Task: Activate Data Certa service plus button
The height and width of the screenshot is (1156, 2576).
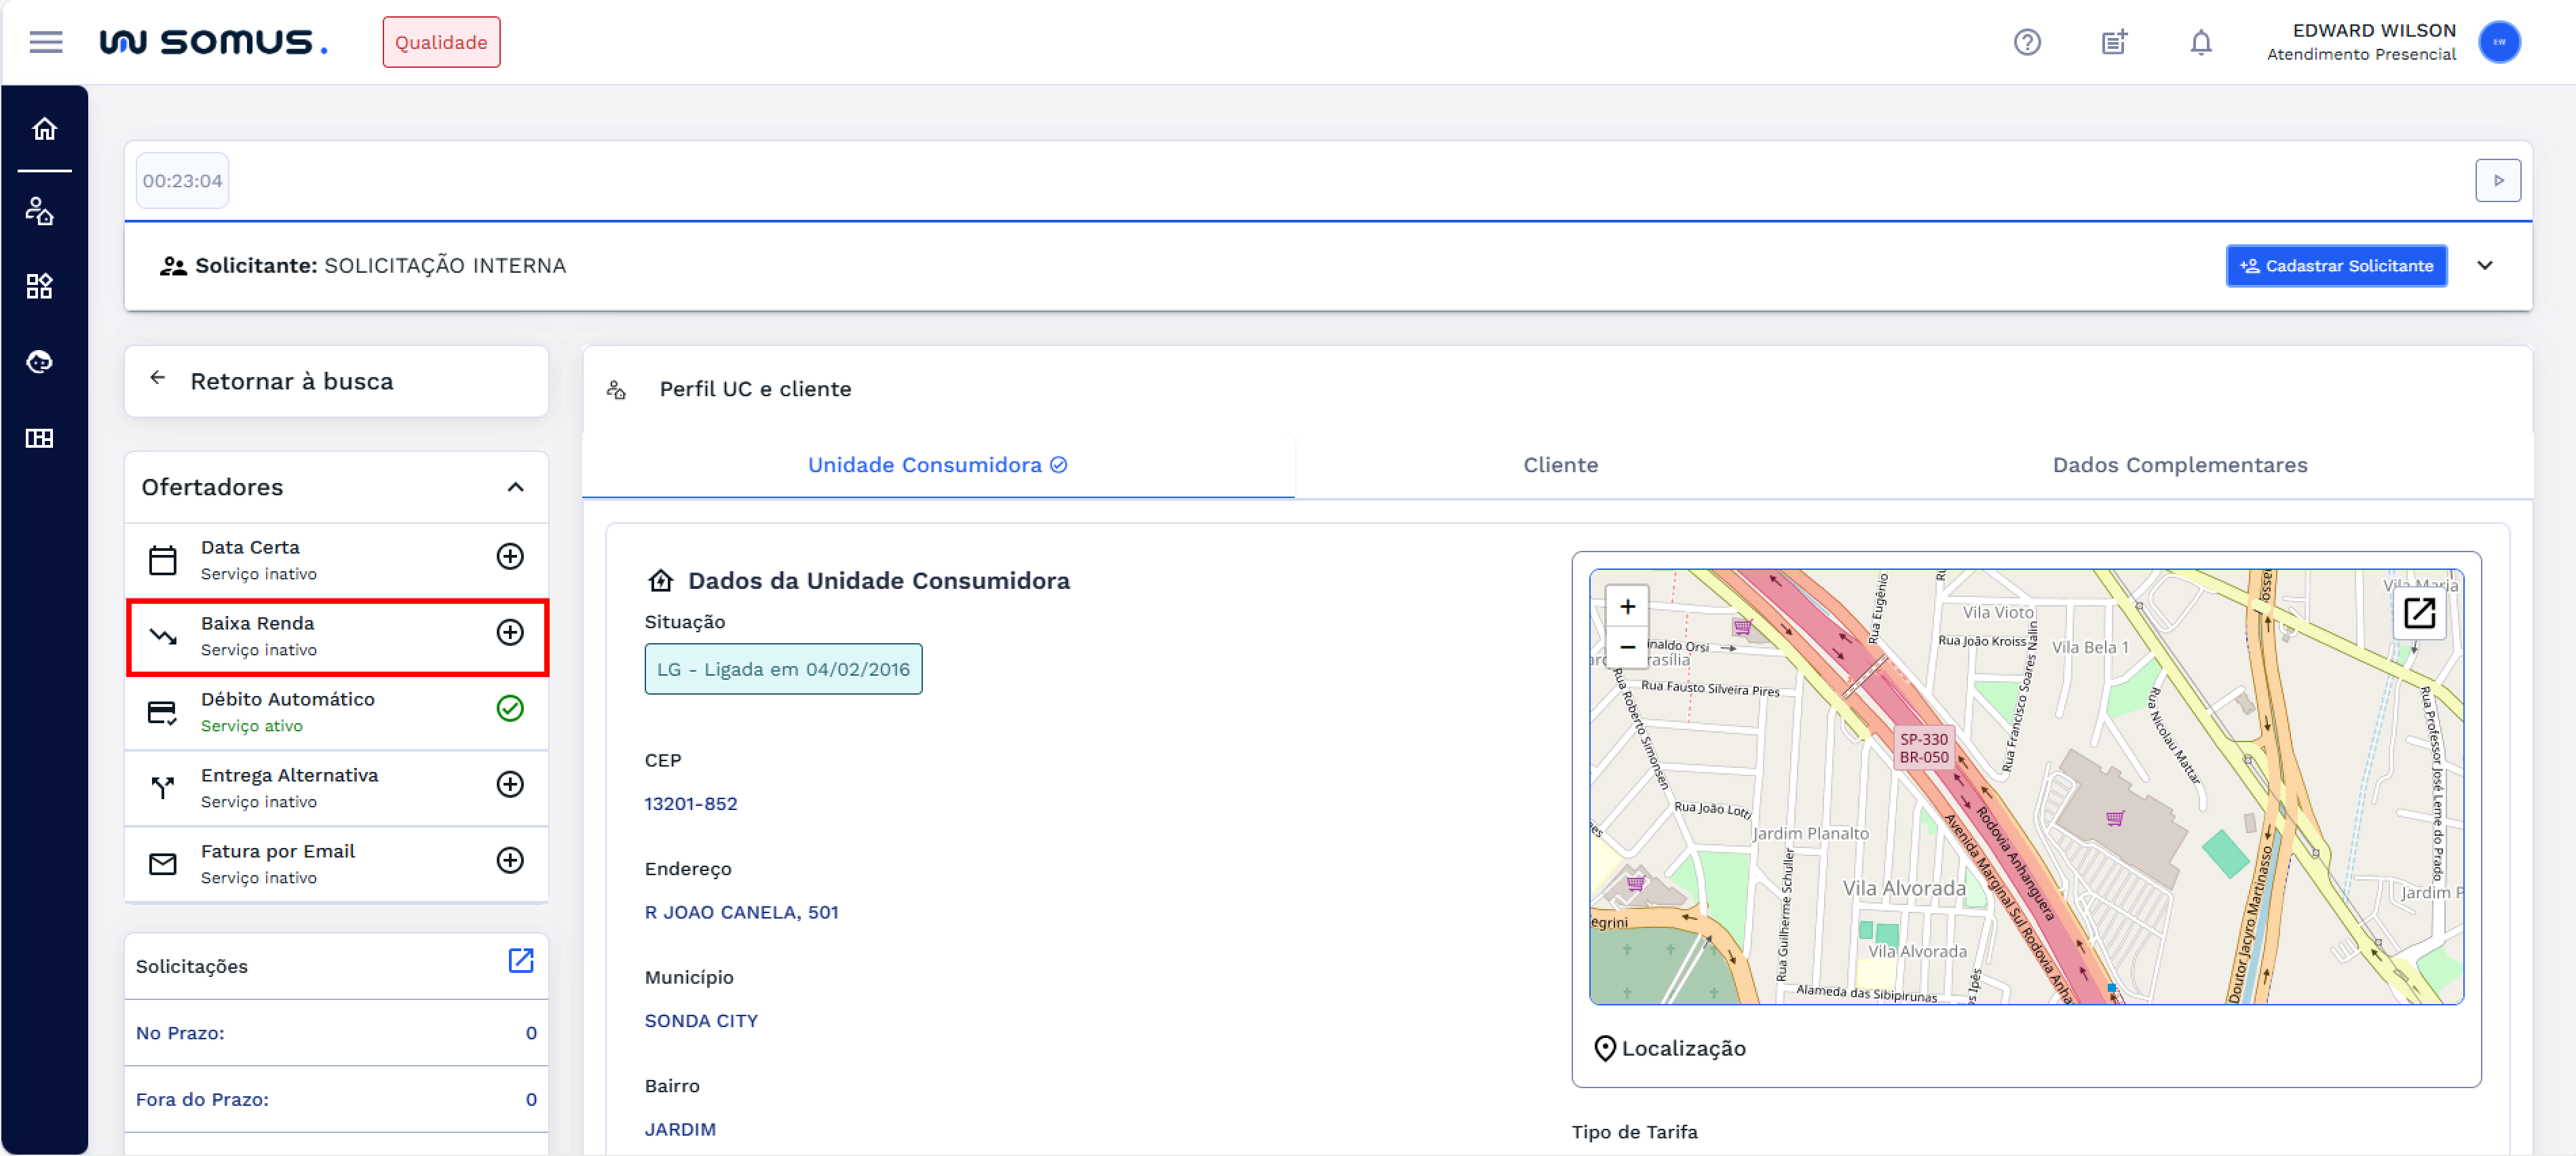Action: pyautogui.click(x=510, y=556)
